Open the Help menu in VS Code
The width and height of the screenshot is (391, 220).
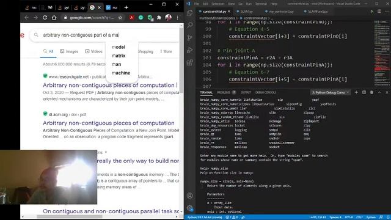(274, 4)
